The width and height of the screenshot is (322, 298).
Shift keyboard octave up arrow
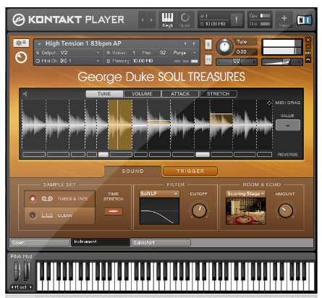(x=30, y=287)
